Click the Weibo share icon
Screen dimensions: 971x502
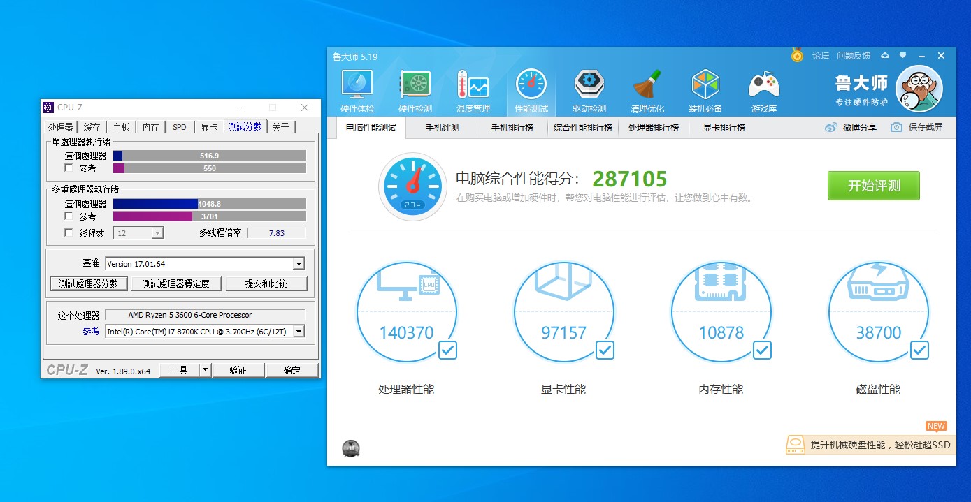point(831,127)
